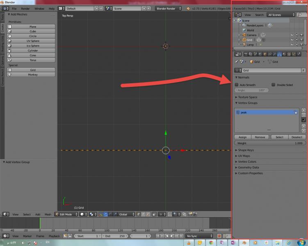
Task: Click the Render layers properties tab icon
Action: coord(251,54)
